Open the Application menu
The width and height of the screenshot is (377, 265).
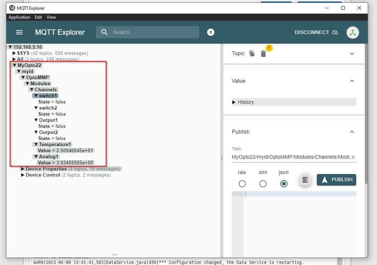[x=19, y=17]
